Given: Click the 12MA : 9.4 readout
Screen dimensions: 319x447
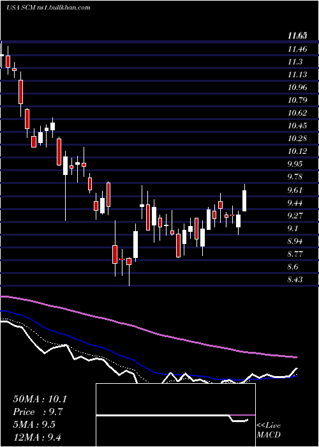Looking at the screenshot, I should pos(38,437).
